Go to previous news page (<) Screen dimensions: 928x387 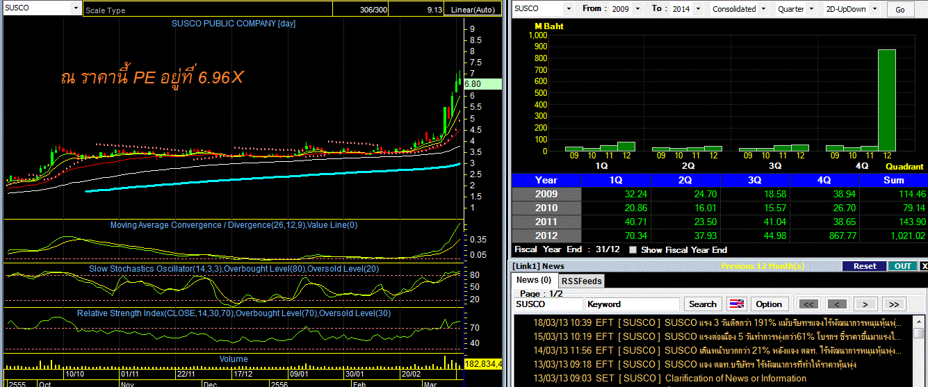click(x=837, y=304)
